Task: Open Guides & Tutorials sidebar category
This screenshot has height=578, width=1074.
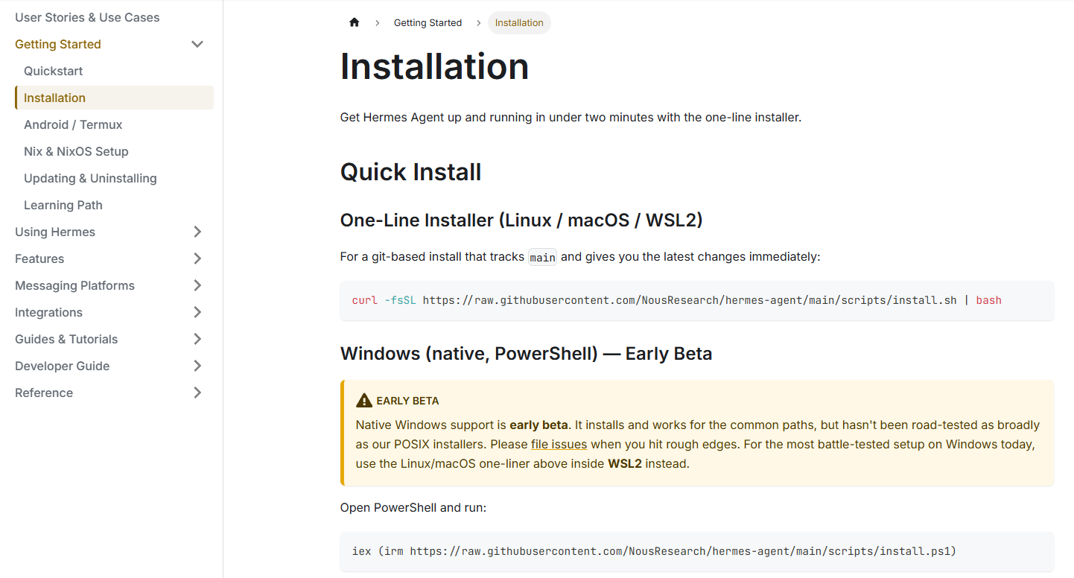Action: point(66,339)
